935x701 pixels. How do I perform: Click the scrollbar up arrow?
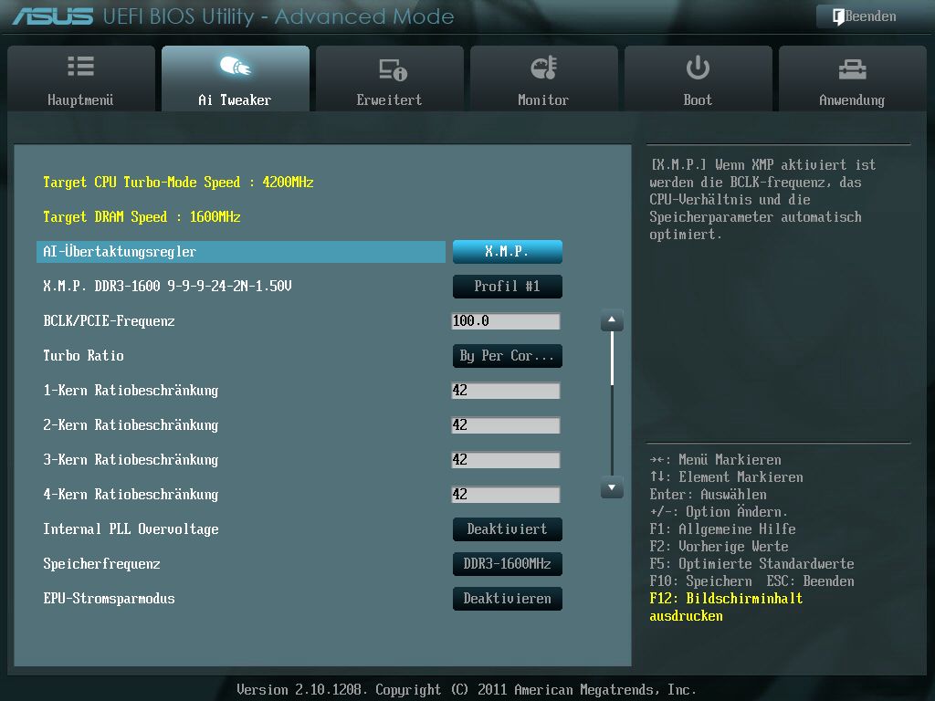point(612,320)
